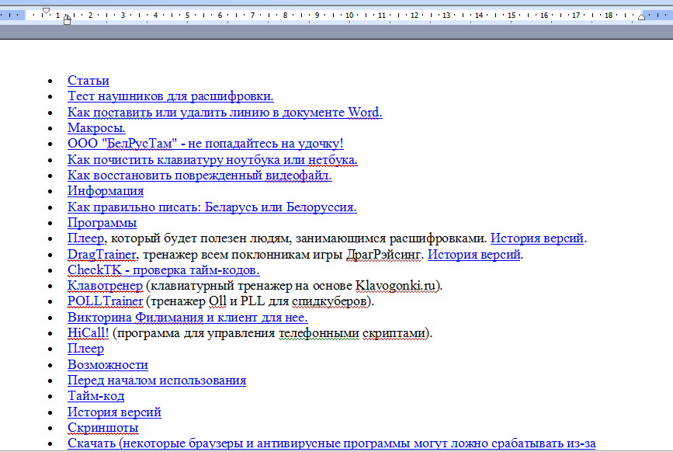Click the left indent square marker on ruler
The width and height of the screenshot is (673, 452).
[67, 22]
